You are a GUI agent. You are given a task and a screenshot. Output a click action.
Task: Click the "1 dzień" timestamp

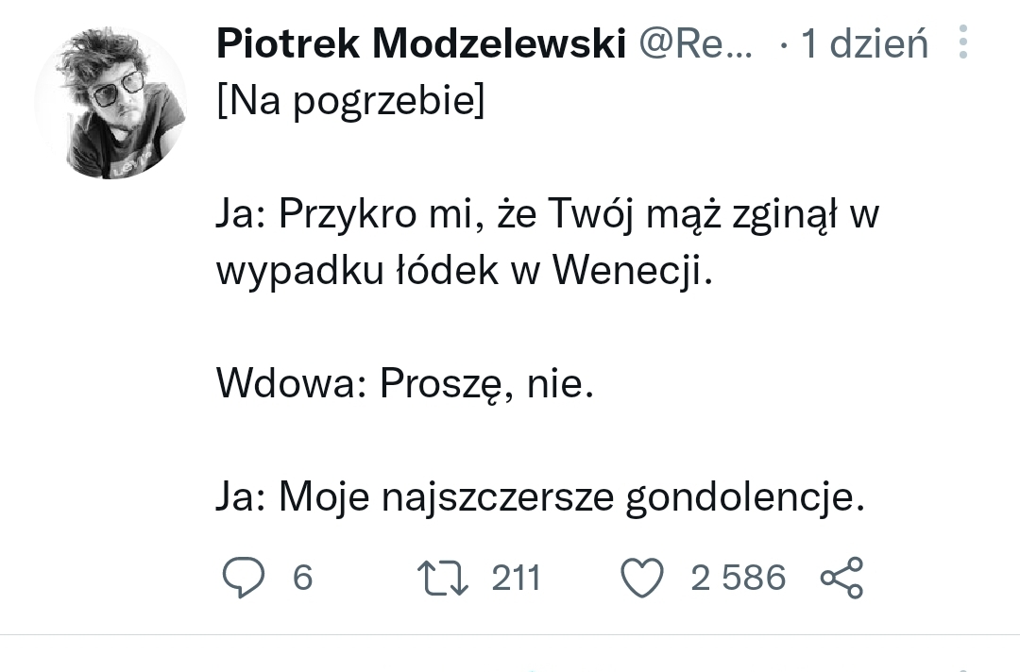(x=865, y=43)
